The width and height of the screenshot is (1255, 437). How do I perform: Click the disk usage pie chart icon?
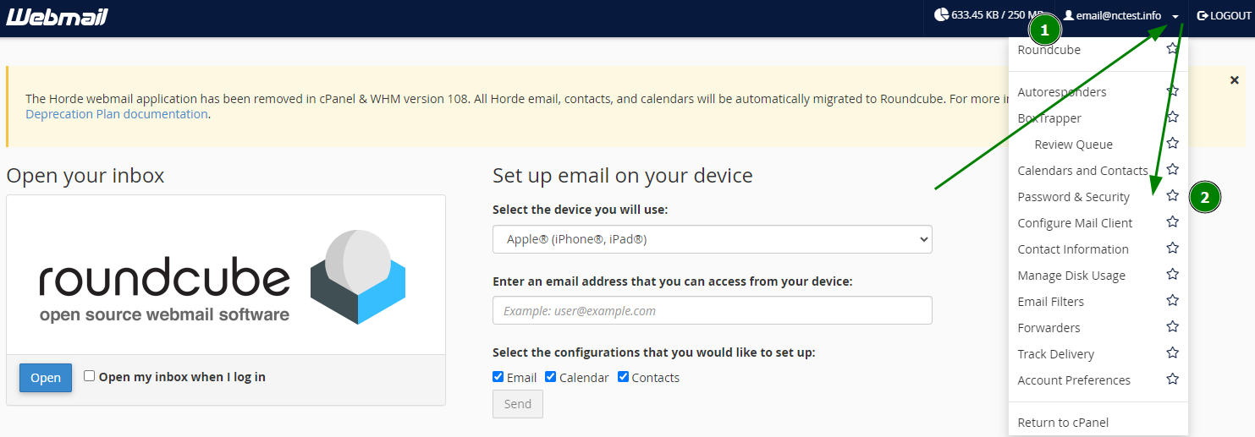(941, 15)
